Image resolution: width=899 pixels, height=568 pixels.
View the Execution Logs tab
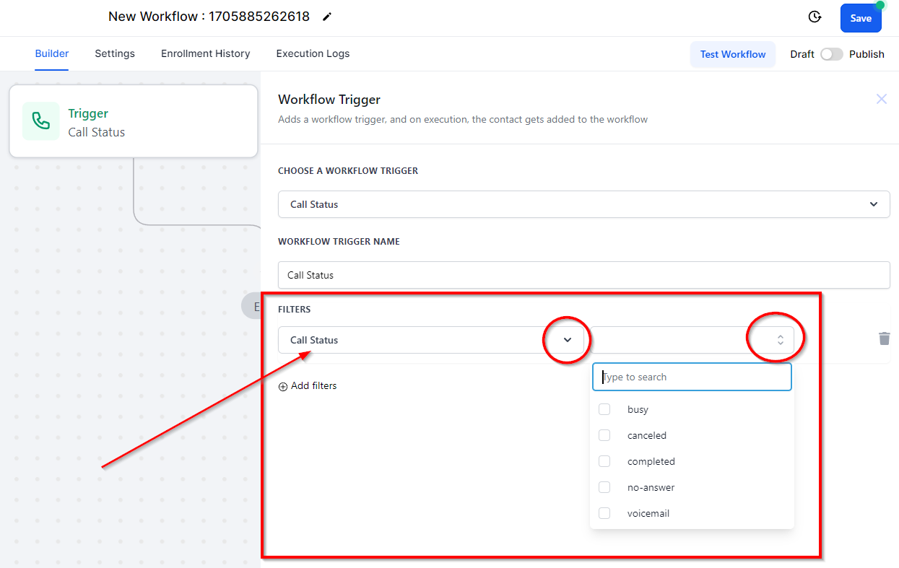(x=313, y=54)
